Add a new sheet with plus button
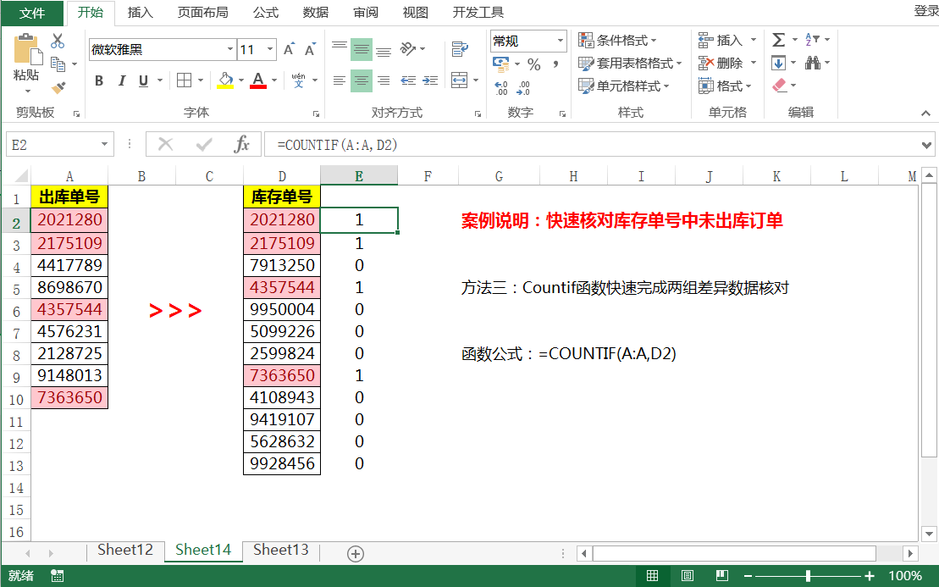Viewport: 939px width, 587px height. [355, 553]
